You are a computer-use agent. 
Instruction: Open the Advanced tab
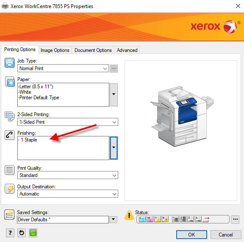127,50
